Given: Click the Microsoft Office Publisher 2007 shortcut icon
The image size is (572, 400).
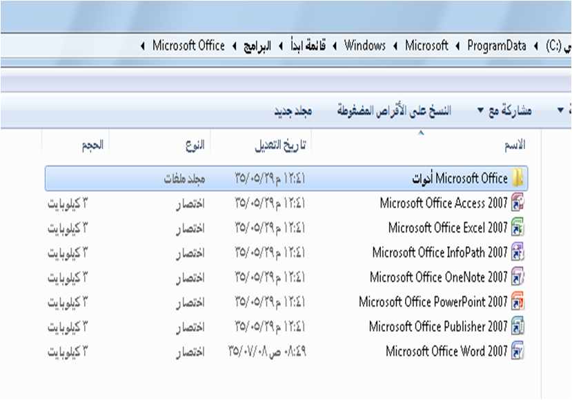Looking at the screenshot, I should pos(517,326).
